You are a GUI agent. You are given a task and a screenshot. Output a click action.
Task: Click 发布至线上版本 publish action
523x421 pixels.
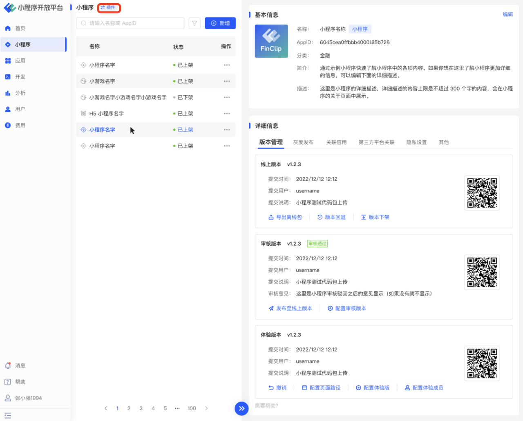pyautogui.click(x=290, y=309)
